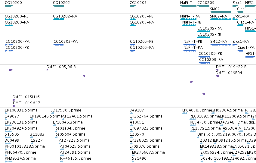The height and width of the screenshot is (163, 256).
Task: Select transcript CG10202-RA
Action: 58,19
